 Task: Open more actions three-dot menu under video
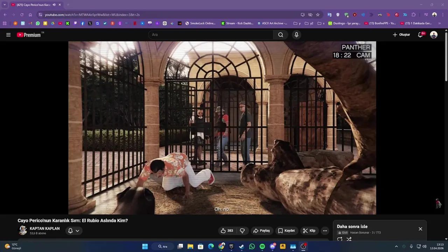tap(325, 231)
